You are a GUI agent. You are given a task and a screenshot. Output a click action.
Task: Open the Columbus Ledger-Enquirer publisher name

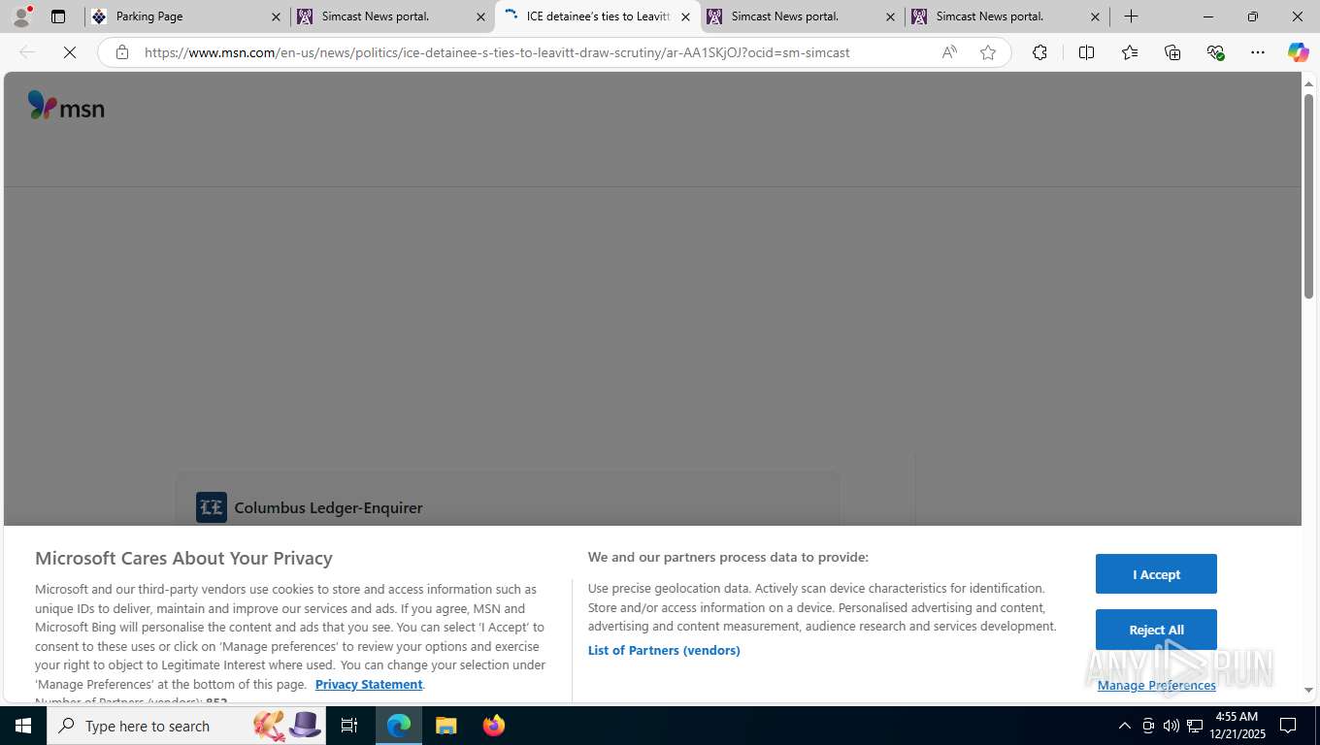tap(328, 507)
